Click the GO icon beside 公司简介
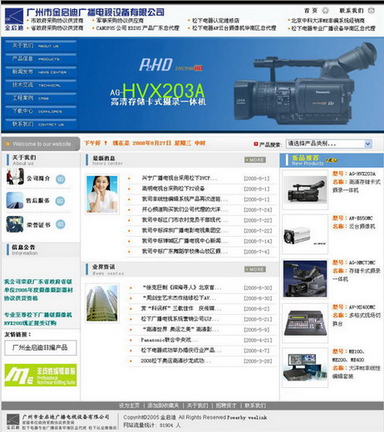The height and width of the screenshot is (432, 384). point(61,179)
